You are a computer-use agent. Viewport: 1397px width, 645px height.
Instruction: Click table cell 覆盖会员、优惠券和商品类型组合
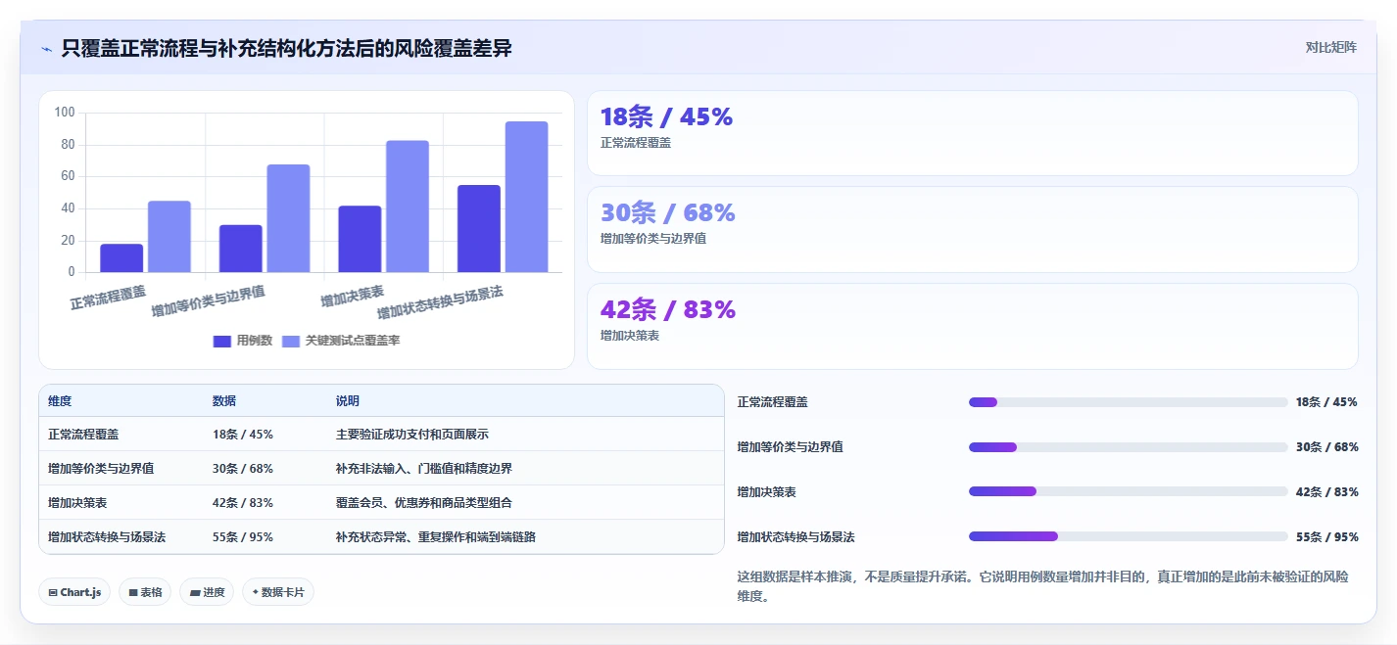point(423,502)
